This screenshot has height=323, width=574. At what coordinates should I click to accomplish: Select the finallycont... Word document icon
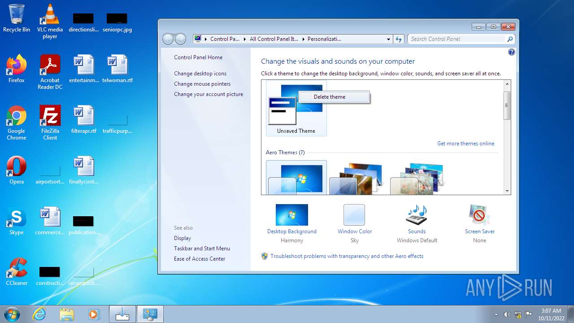point(84,170)
